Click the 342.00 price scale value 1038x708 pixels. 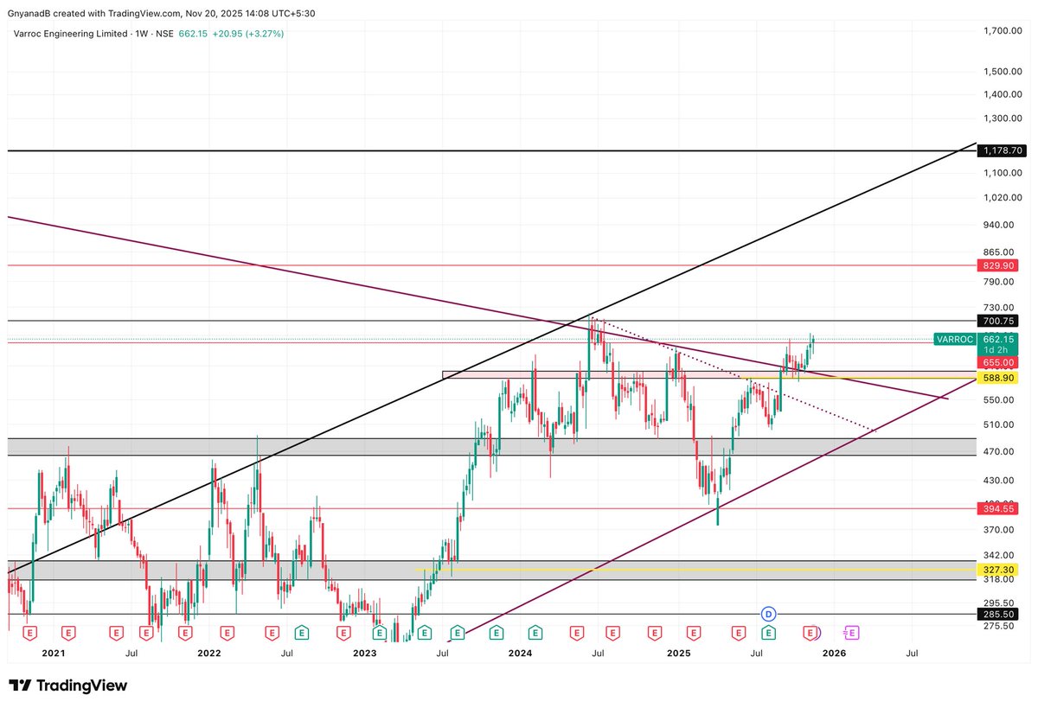point(999,555)
